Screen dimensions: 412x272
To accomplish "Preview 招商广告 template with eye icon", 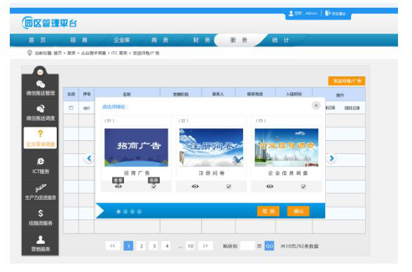I will click(118, 186).
